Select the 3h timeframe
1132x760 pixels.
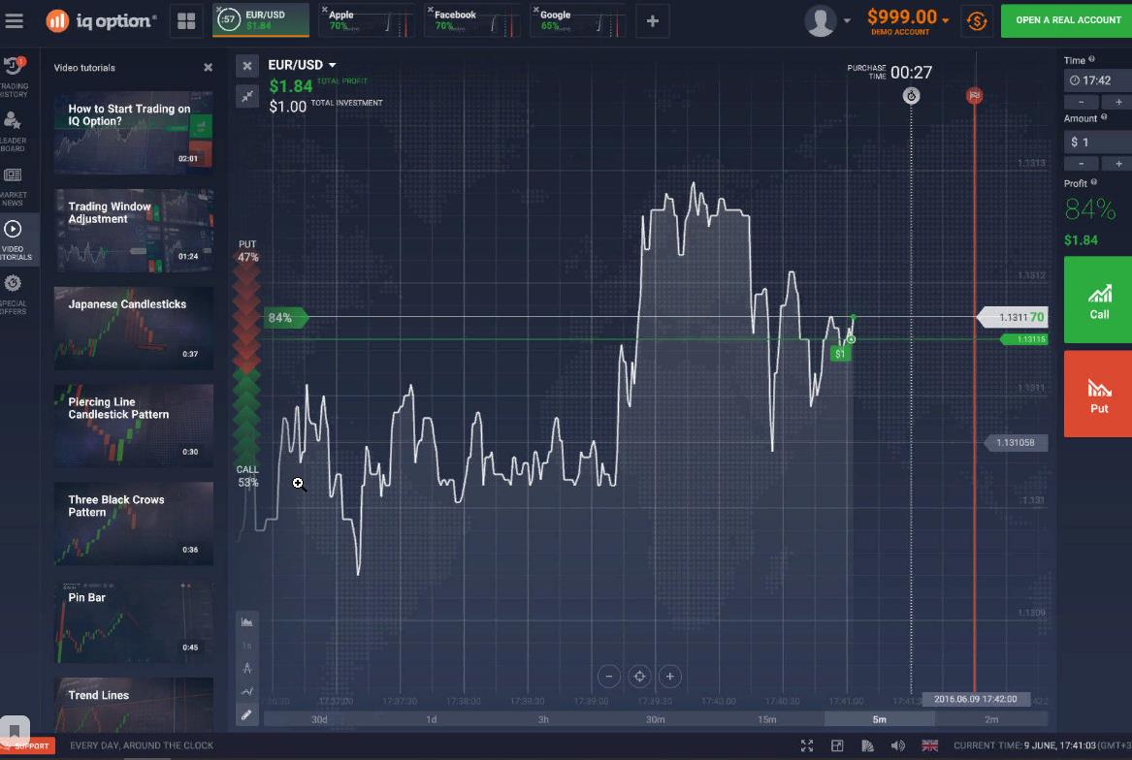click(x=543, y=719)
